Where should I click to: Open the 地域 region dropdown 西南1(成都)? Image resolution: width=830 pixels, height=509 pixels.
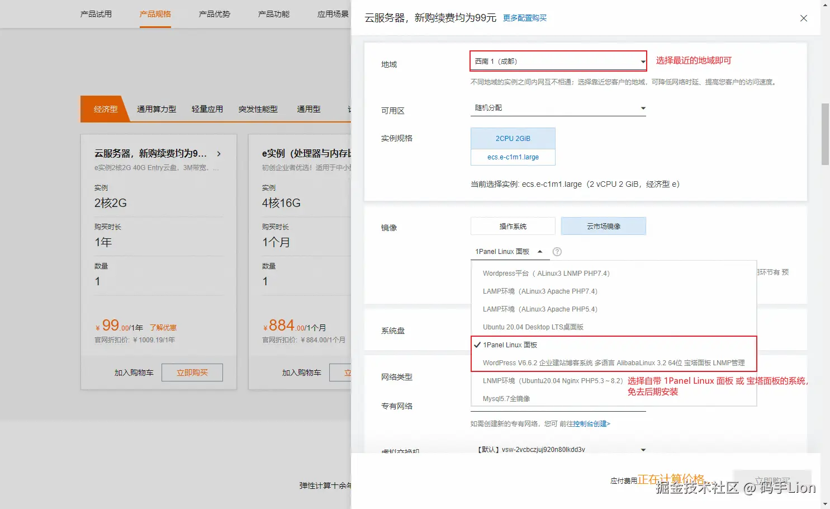(558, 61)
